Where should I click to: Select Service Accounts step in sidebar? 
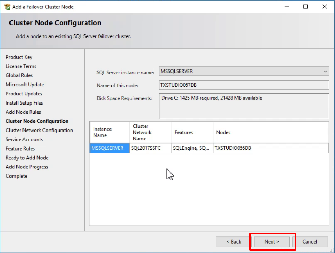24,139
